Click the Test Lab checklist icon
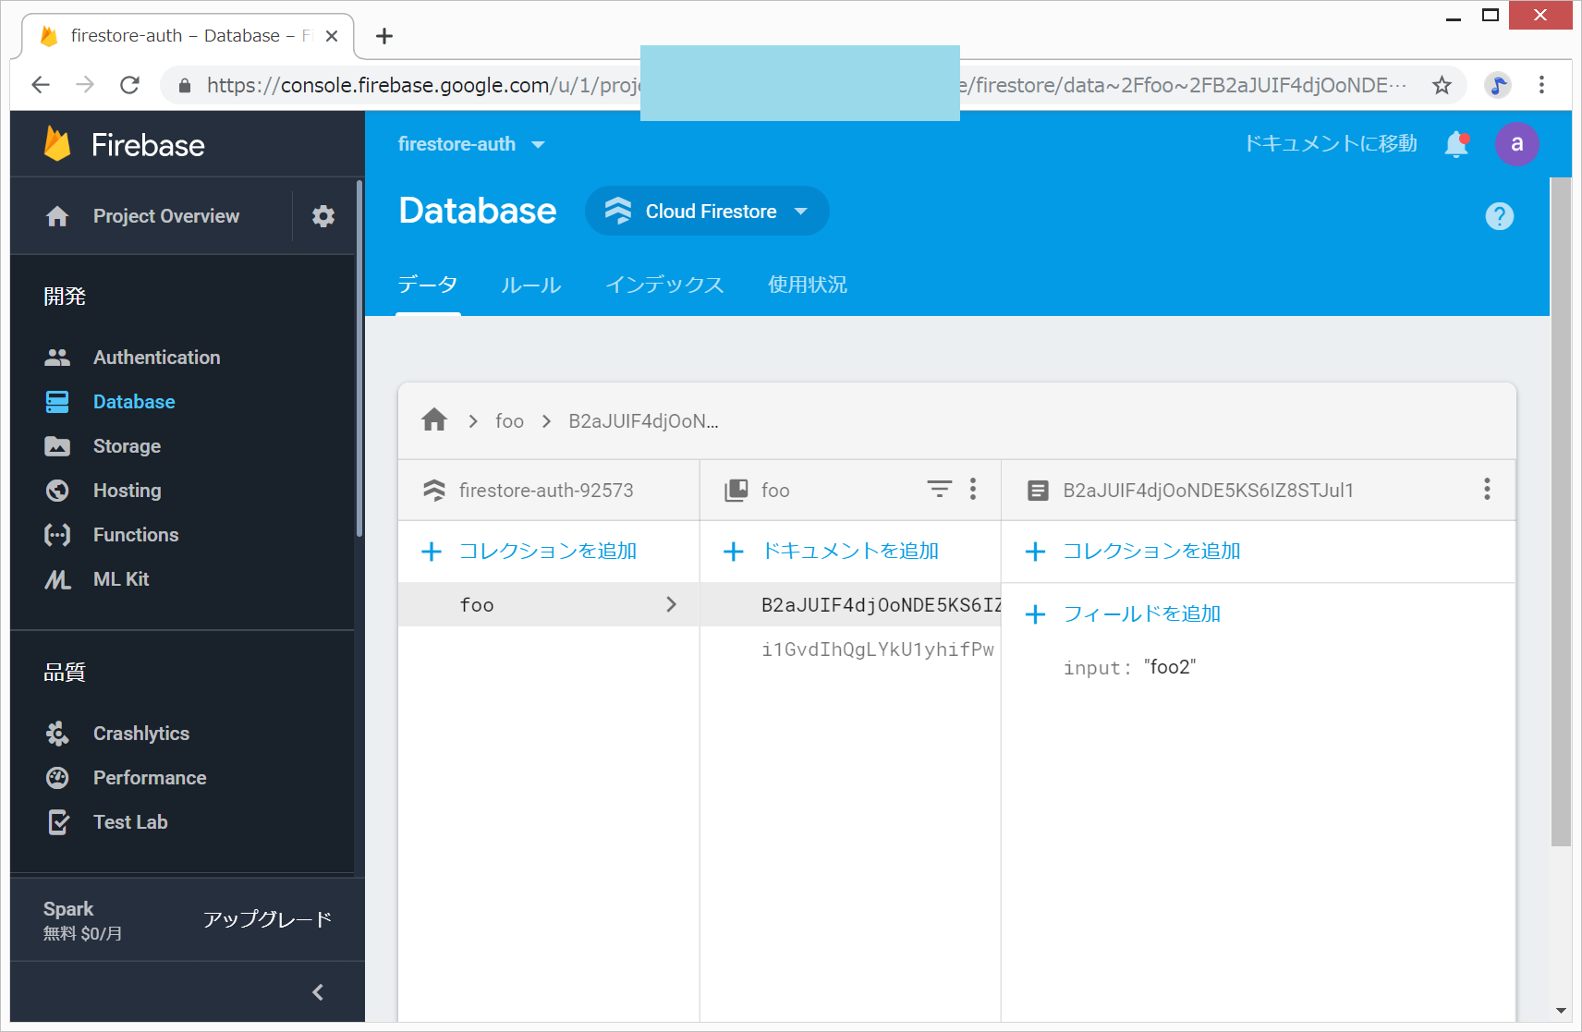1582x1032 pixels. pyautogui.click(x=58, y=822)
